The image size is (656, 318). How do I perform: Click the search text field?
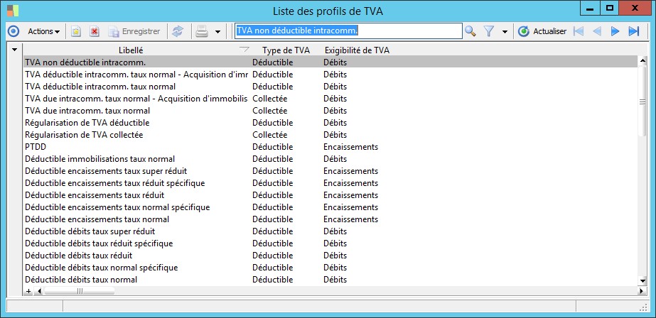pyautogui.click(x=348, y=31)
